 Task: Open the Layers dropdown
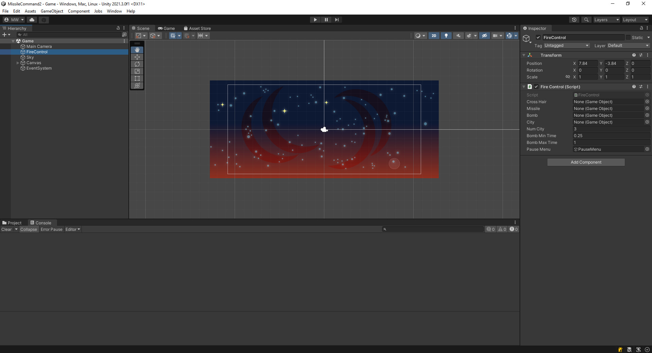(x=606, y=19)
